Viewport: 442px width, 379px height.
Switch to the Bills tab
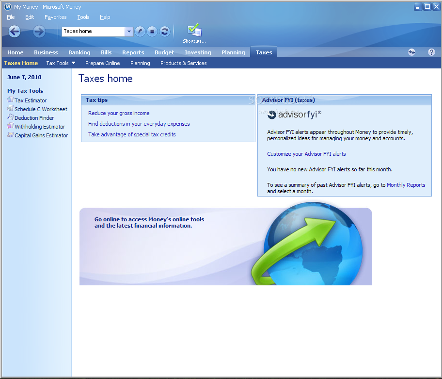click(106, 52)
